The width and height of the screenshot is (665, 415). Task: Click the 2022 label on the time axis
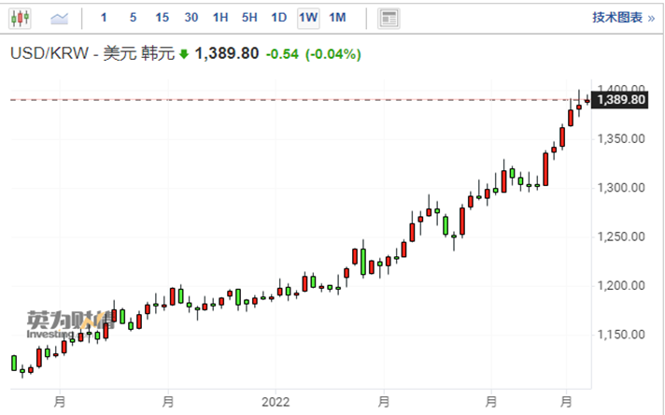276,402
